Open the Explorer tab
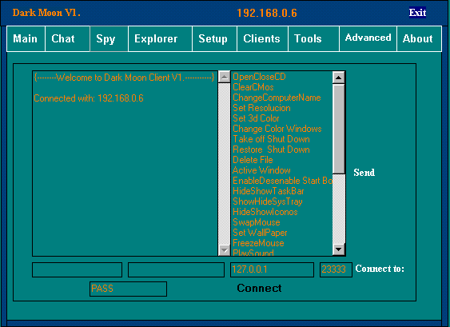This screenshot has height=327, width=450. (x=160, y=38)
